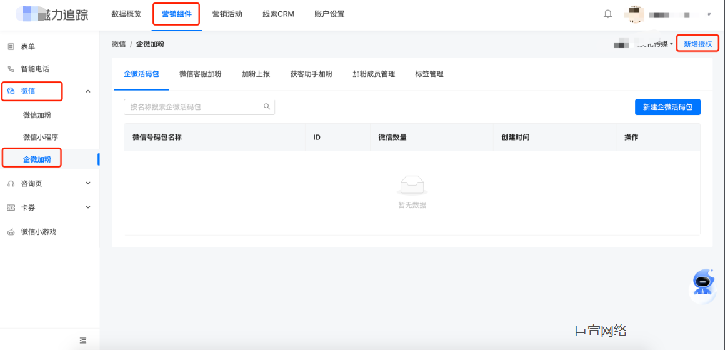Open 线索CRM top menu
This screenshot has width=725, height=350.
278,14
